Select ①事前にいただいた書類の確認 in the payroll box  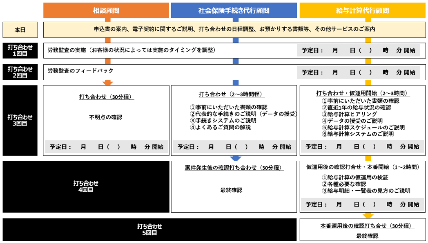(361, 101)
